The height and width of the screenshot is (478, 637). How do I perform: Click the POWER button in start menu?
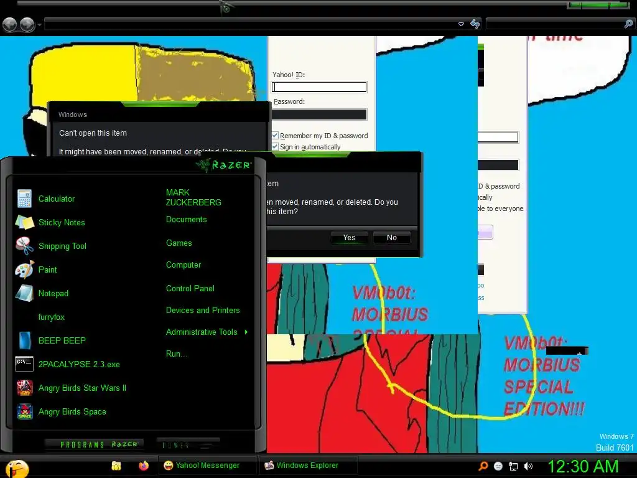pos(188,444)
